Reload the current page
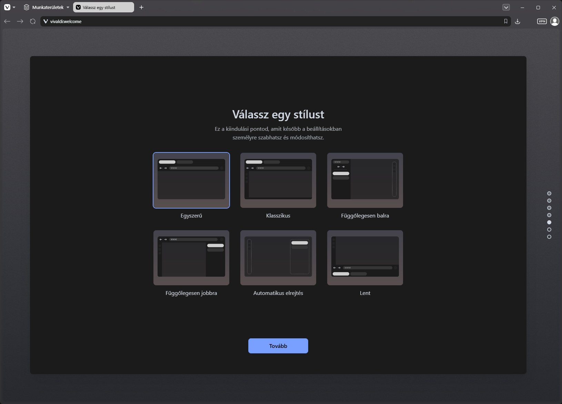The width and height of the screenshot is (562, 404). coord(33,21)
